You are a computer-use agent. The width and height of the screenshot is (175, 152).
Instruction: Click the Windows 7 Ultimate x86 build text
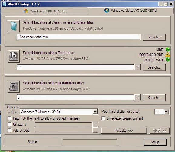[63, 28]
